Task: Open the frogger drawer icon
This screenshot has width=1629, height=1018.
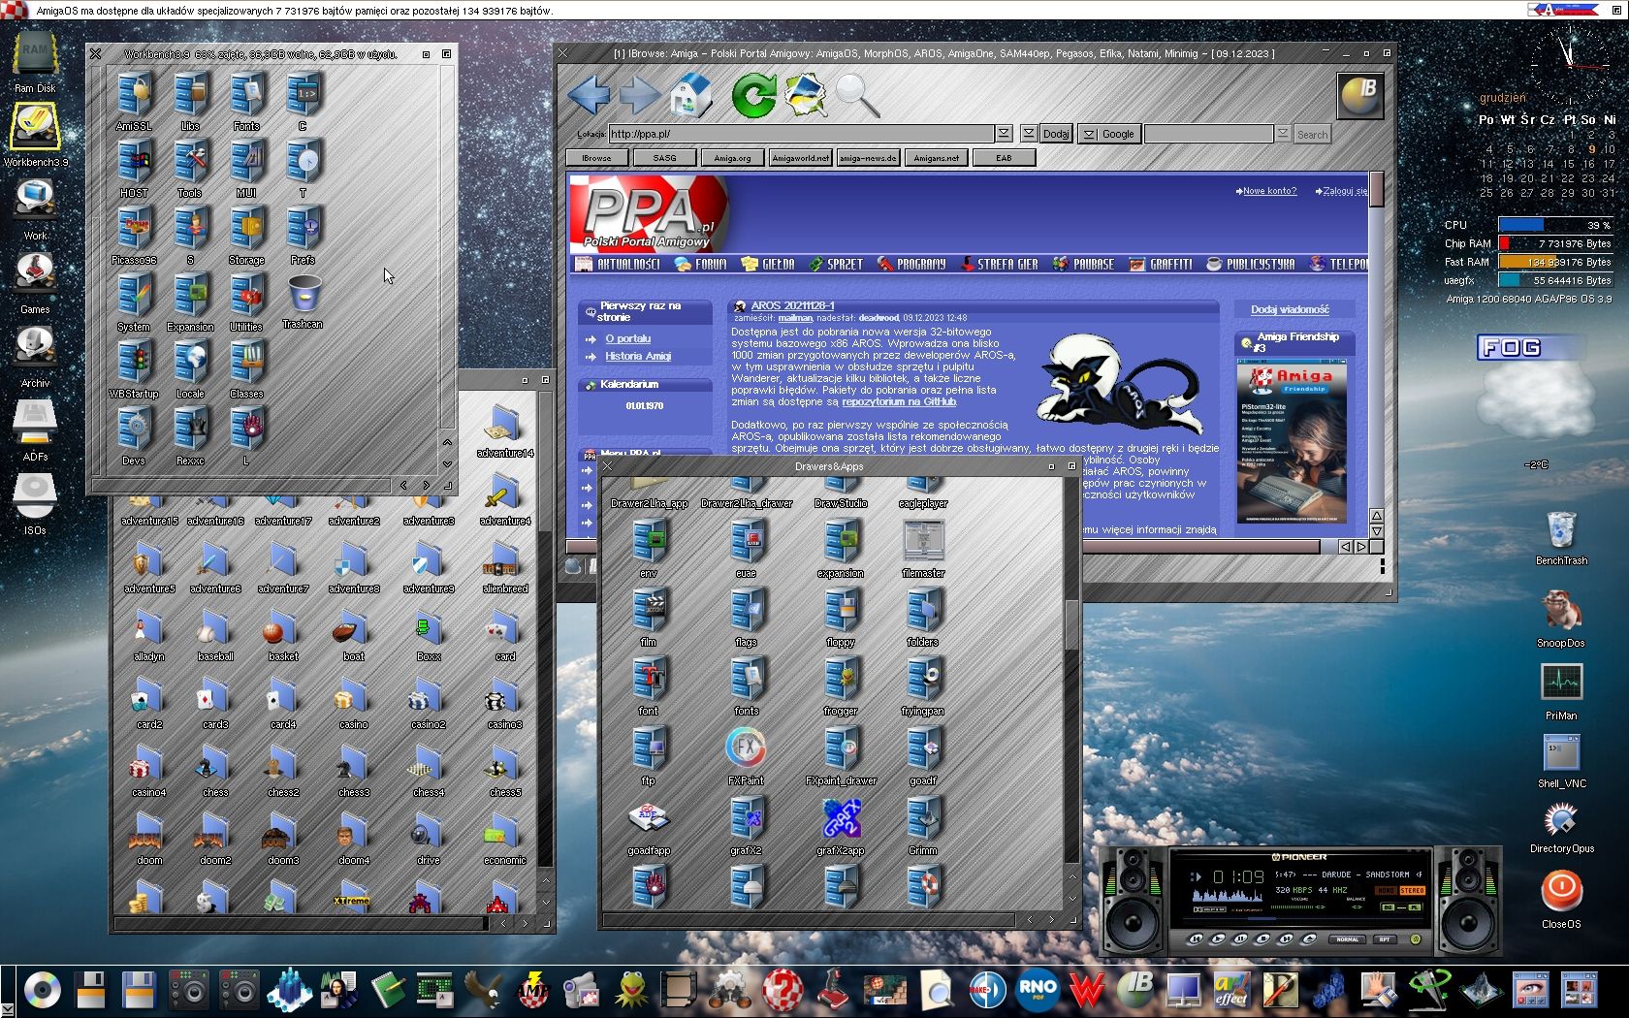Action: point(841,685)
